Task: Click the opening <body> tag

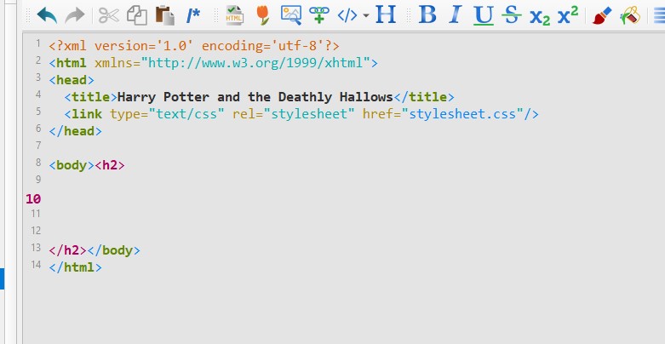Action: tap(72, 165)
